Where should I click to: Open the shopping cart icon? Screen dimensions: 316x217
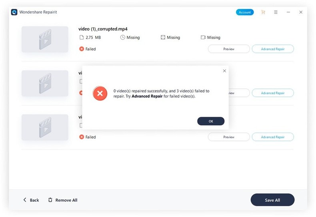[263, 12]
